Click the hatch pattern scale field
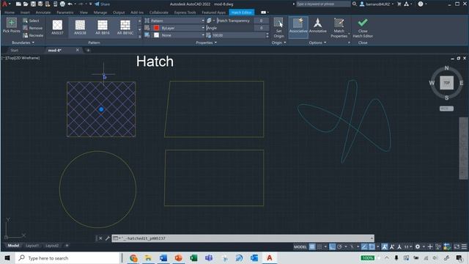Viewport: 469px width, 264px height. [x=239, y=35]
